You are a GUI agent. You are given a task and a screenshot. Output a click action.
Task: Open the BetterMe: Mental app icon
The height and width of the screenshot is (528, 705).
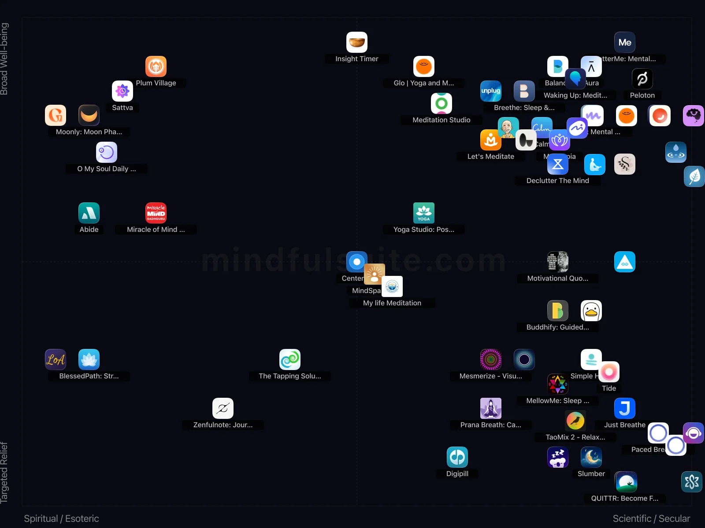coord(625,42)
